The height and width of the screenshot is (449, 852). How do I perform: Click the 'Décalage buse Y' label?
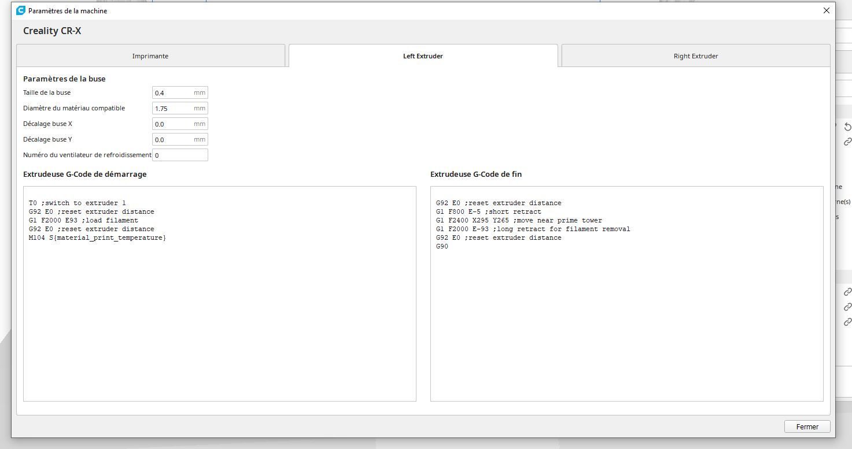pos(47,139)
